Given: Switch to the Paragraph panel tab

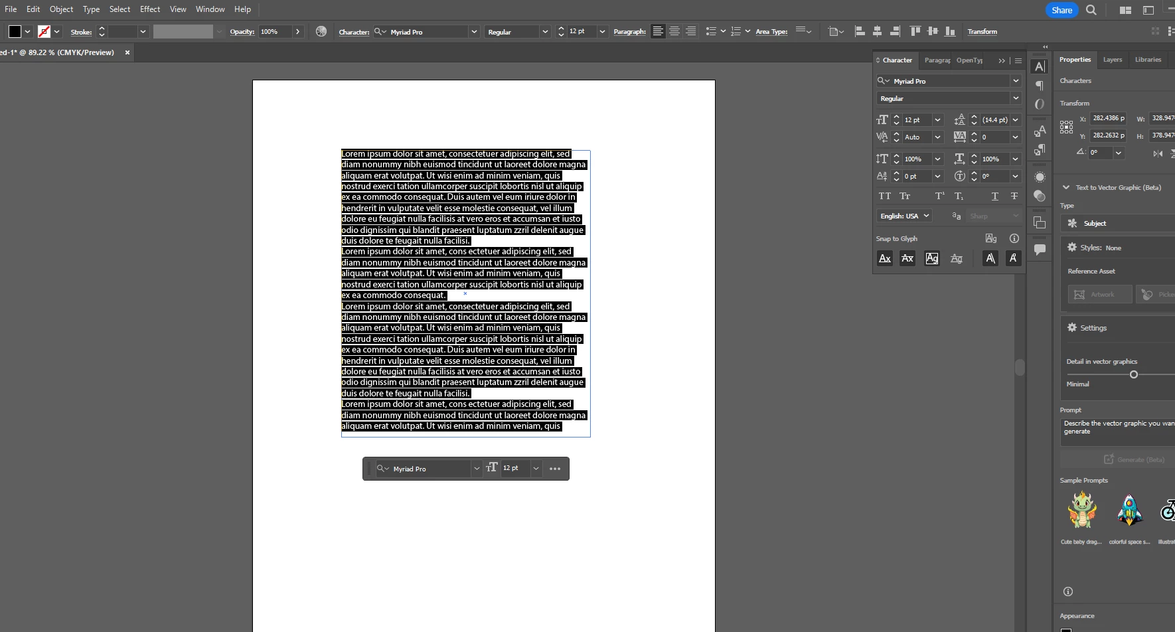Looking at the screenshot, I should click(937, 60).
